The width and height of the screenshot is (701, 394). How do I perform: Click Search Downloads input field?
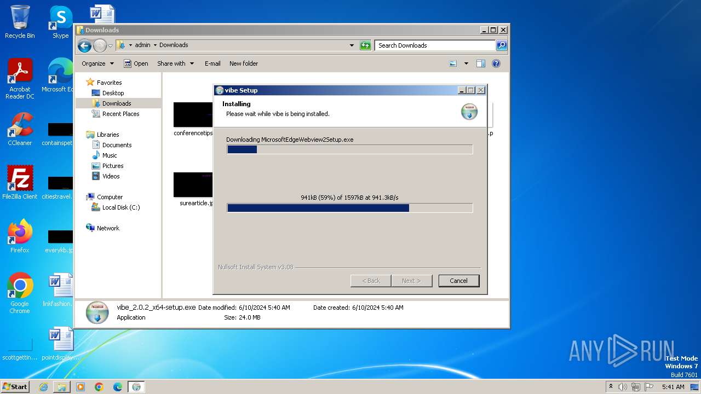(435, 45)
